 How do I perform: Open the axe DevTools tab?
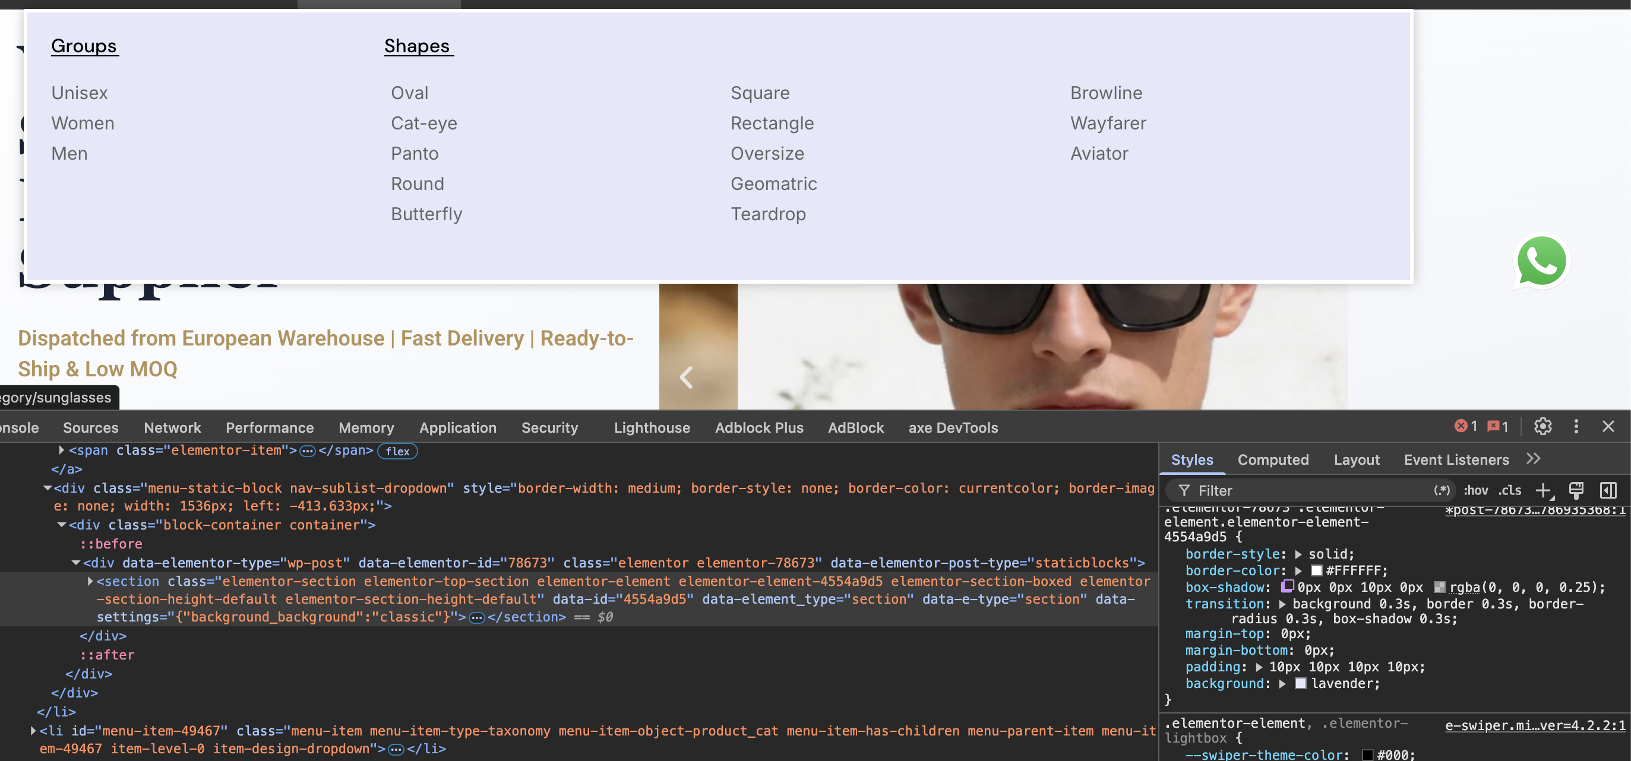(953, 427)
